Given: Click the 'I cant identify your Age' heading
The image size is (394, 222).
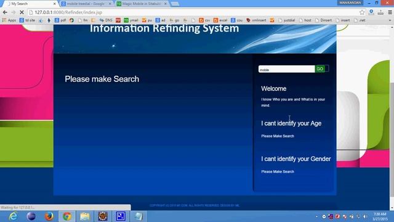Looking at the screenshot, I should click(x=291, y=123).
